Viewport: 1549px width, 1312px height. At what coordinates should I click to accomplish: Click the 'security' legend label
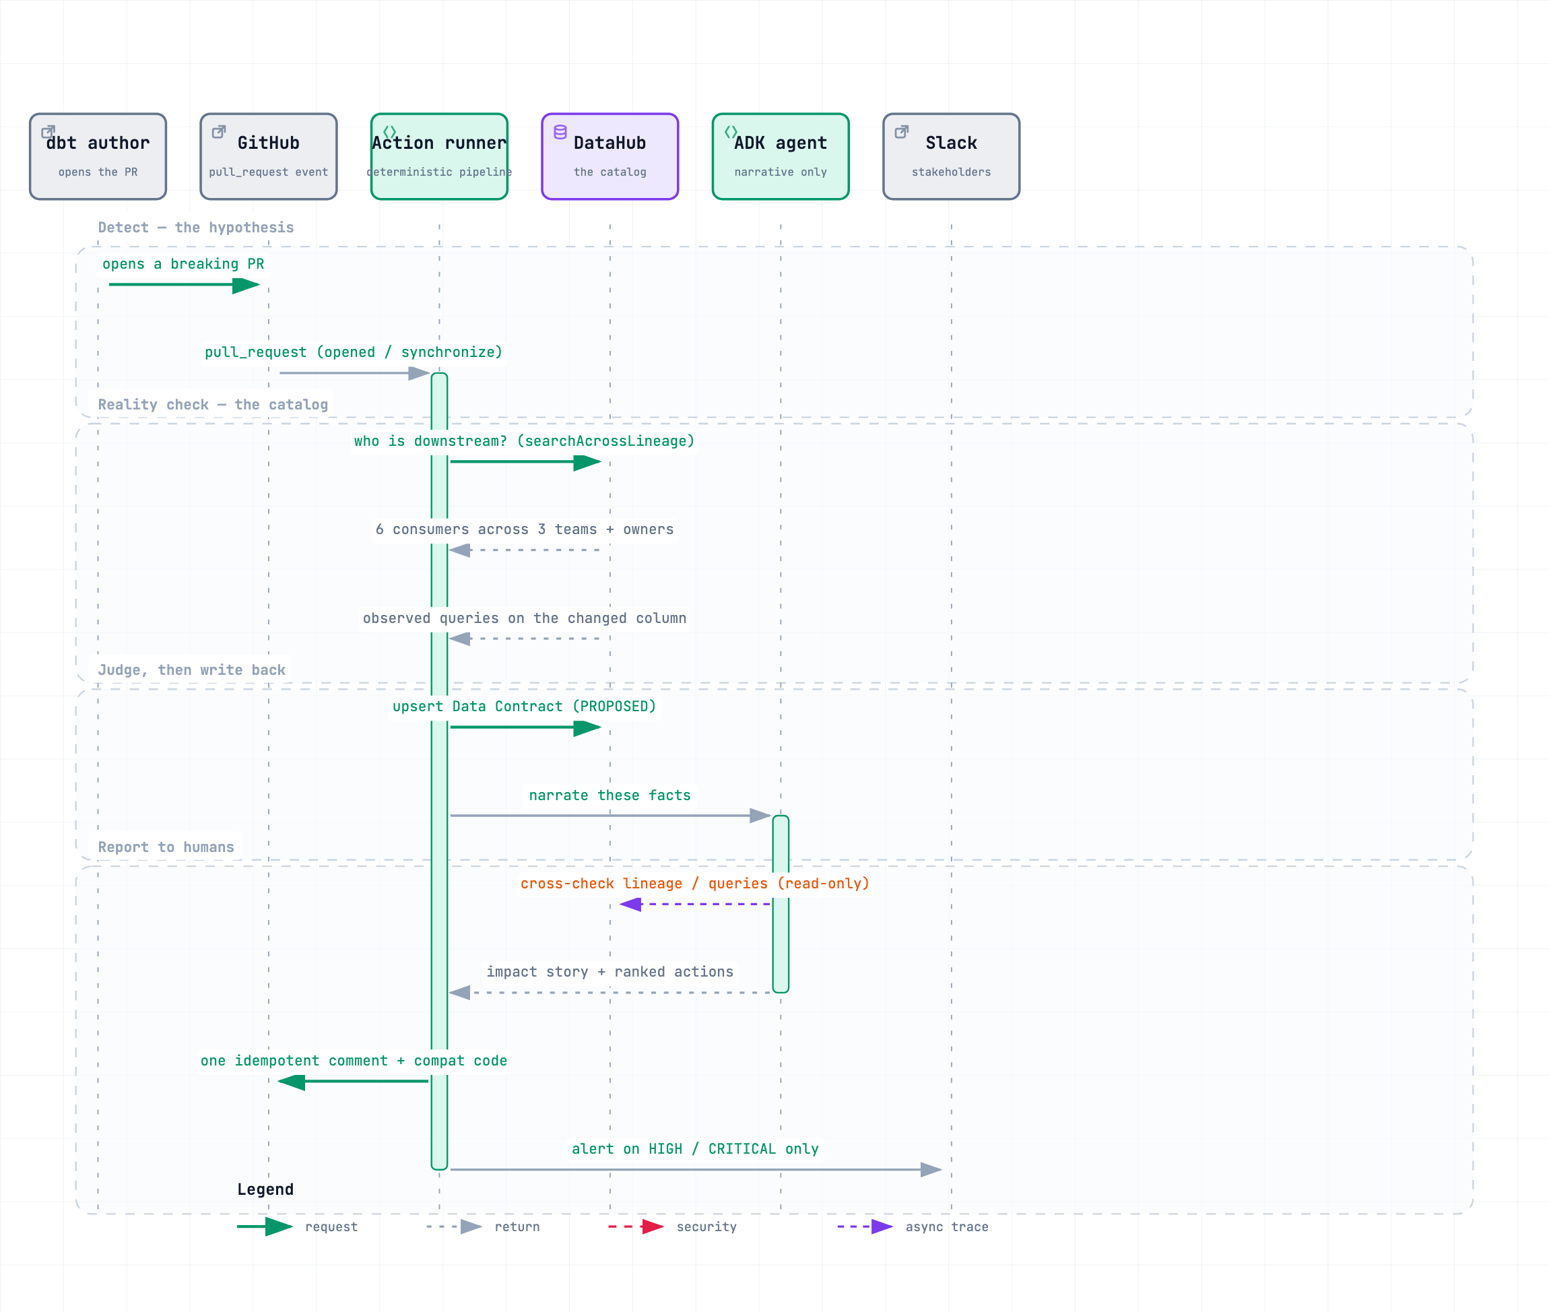point(706,1227)
